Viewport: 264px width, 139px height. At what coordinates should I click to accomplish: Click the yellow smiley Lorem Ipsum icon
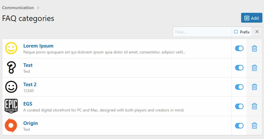pyautogui.click(x=11, y=49)
